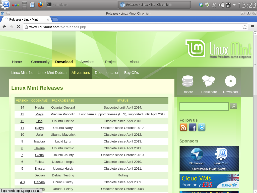Open the Documentation sub-tab
This screenshot has height=193, width=257.
(107, 73)
